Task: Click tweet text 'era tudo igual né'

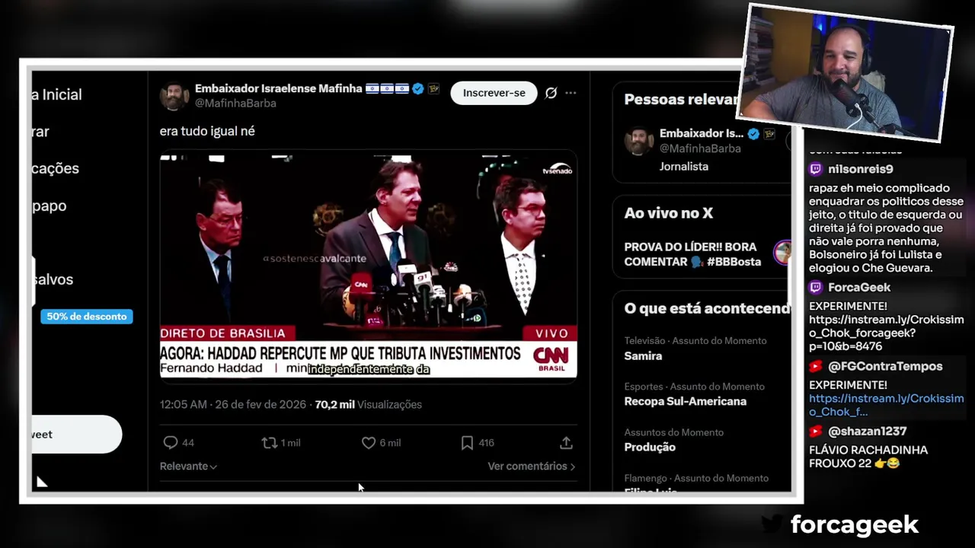Action: point(207,131)
